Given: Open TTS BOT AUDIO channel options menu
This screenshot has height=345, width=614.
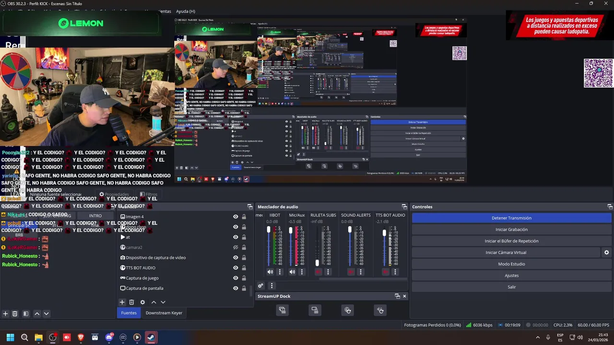Looking at the screenshot, I should click(395, 272).
